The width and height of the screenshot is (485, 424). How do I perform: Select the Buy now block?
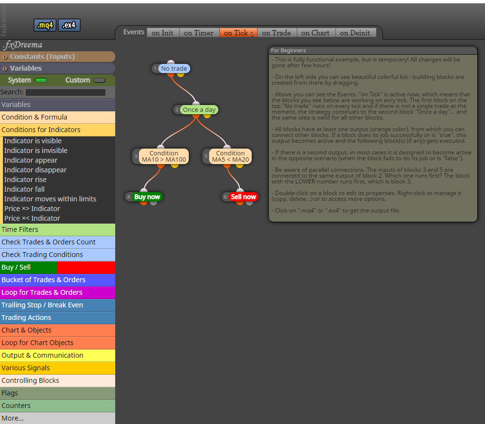[147, 197]
